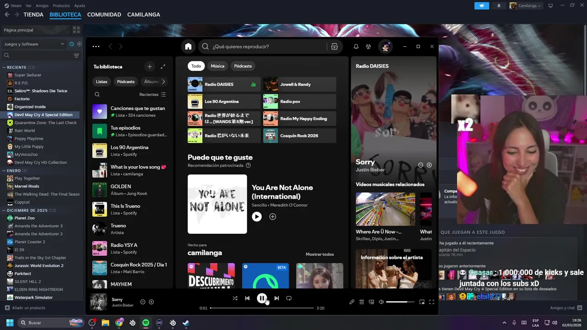Adjust Spotify volume slider
Viewport: 587px width, 330px height.
click(400, 302)
